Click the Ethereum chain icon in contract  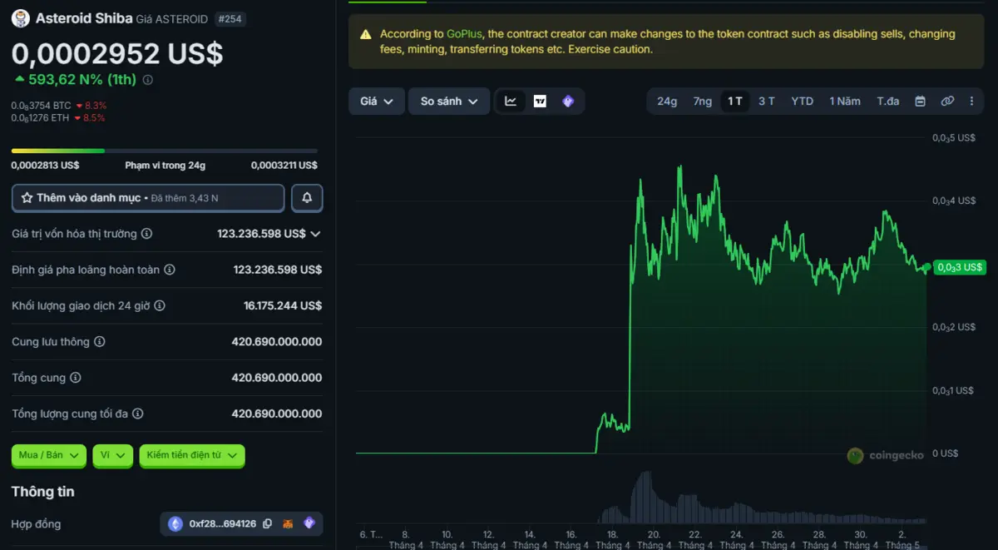coord(175,523)
